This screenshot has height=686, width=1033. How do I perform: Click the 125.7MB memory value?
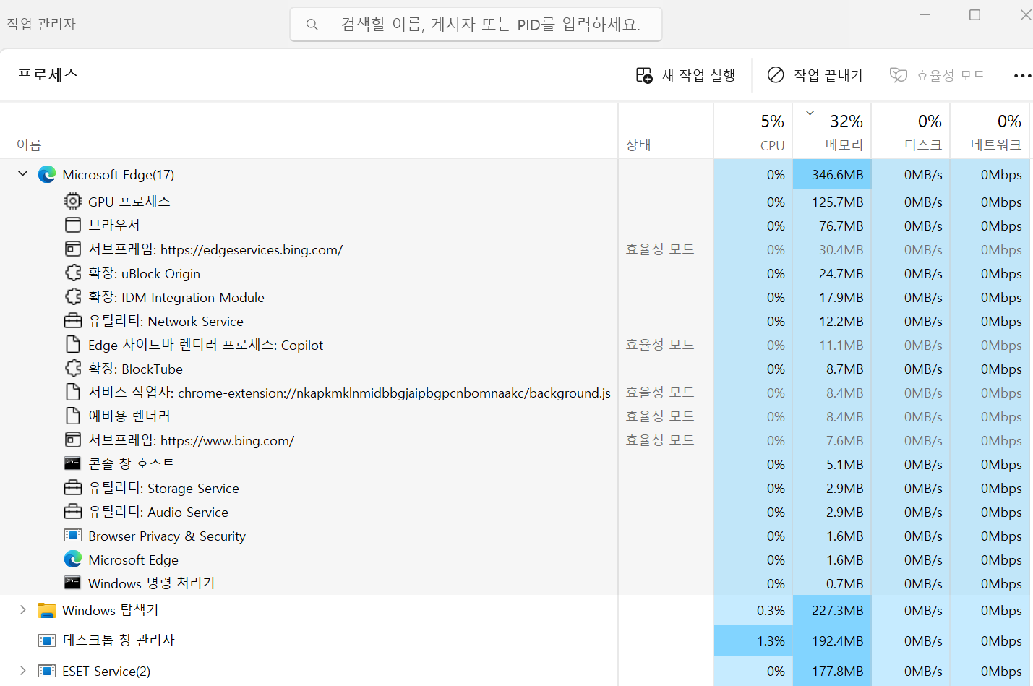coord(837,202)
